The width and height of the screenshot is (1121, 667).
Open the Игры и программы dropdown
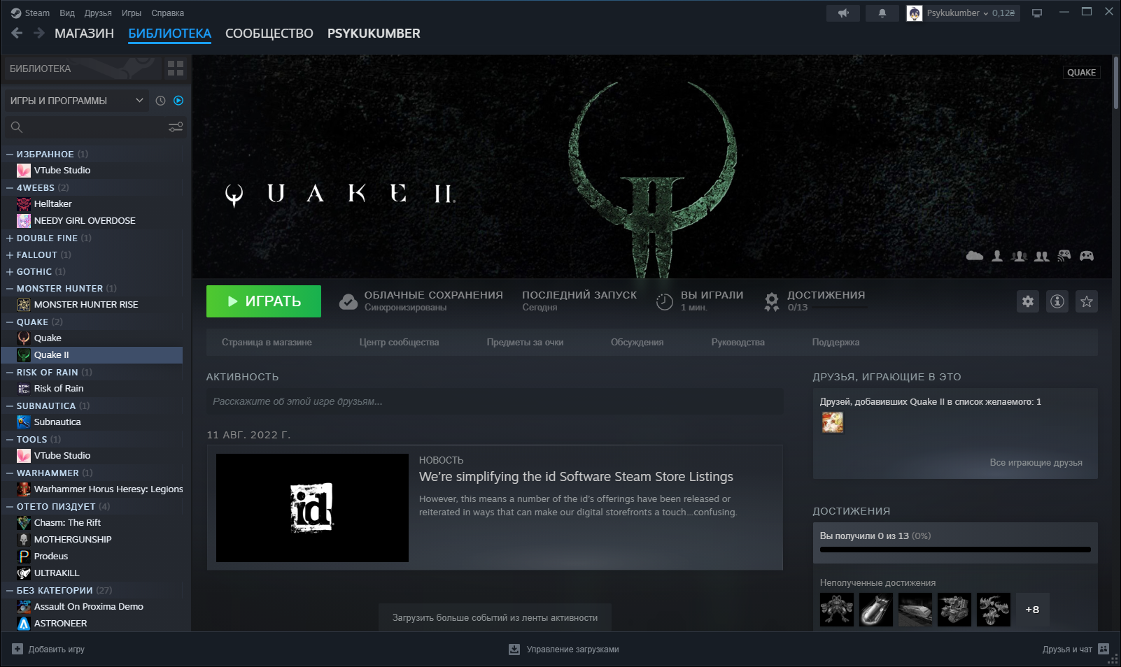pyautogui.click(x=76, y=101)
